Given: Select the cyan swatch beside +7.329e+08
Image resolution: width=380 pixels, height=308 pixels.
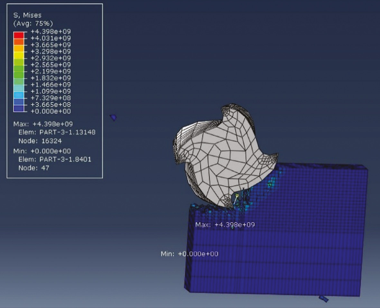Looking at the screenshot, I should coord(18,95).
